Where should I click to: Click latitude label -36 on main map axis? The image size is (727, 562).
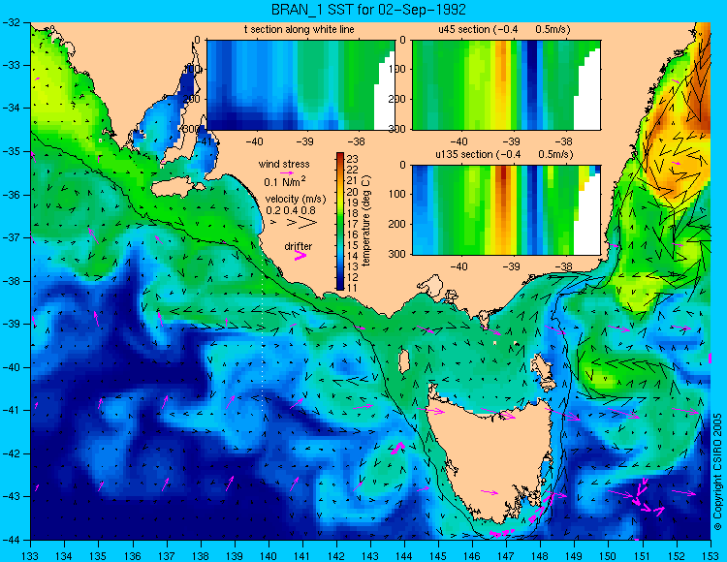pyautogui.click(x=11, y=195)
